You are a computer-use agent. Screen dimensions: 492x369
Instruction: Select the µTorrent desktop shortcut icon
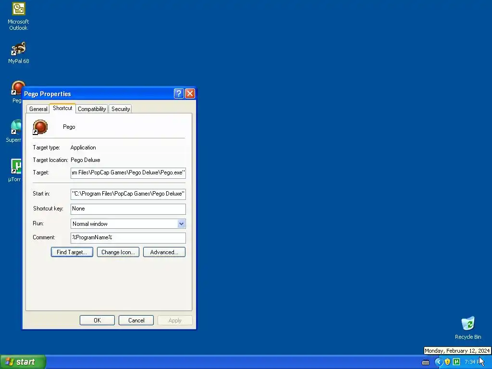click(x=16, y=166)
